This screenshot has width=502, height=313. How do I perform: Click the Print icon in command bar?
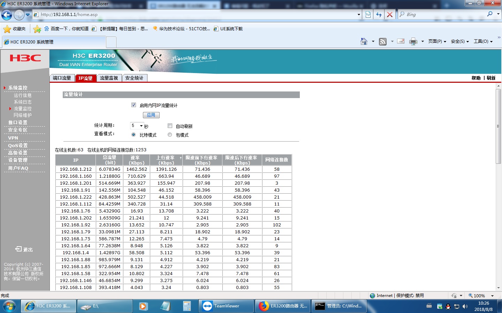pos(413,42)
